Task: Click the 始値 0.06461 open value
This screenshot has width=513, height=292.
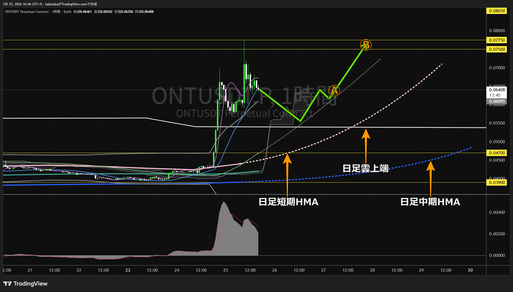Action: coord(82,12)
